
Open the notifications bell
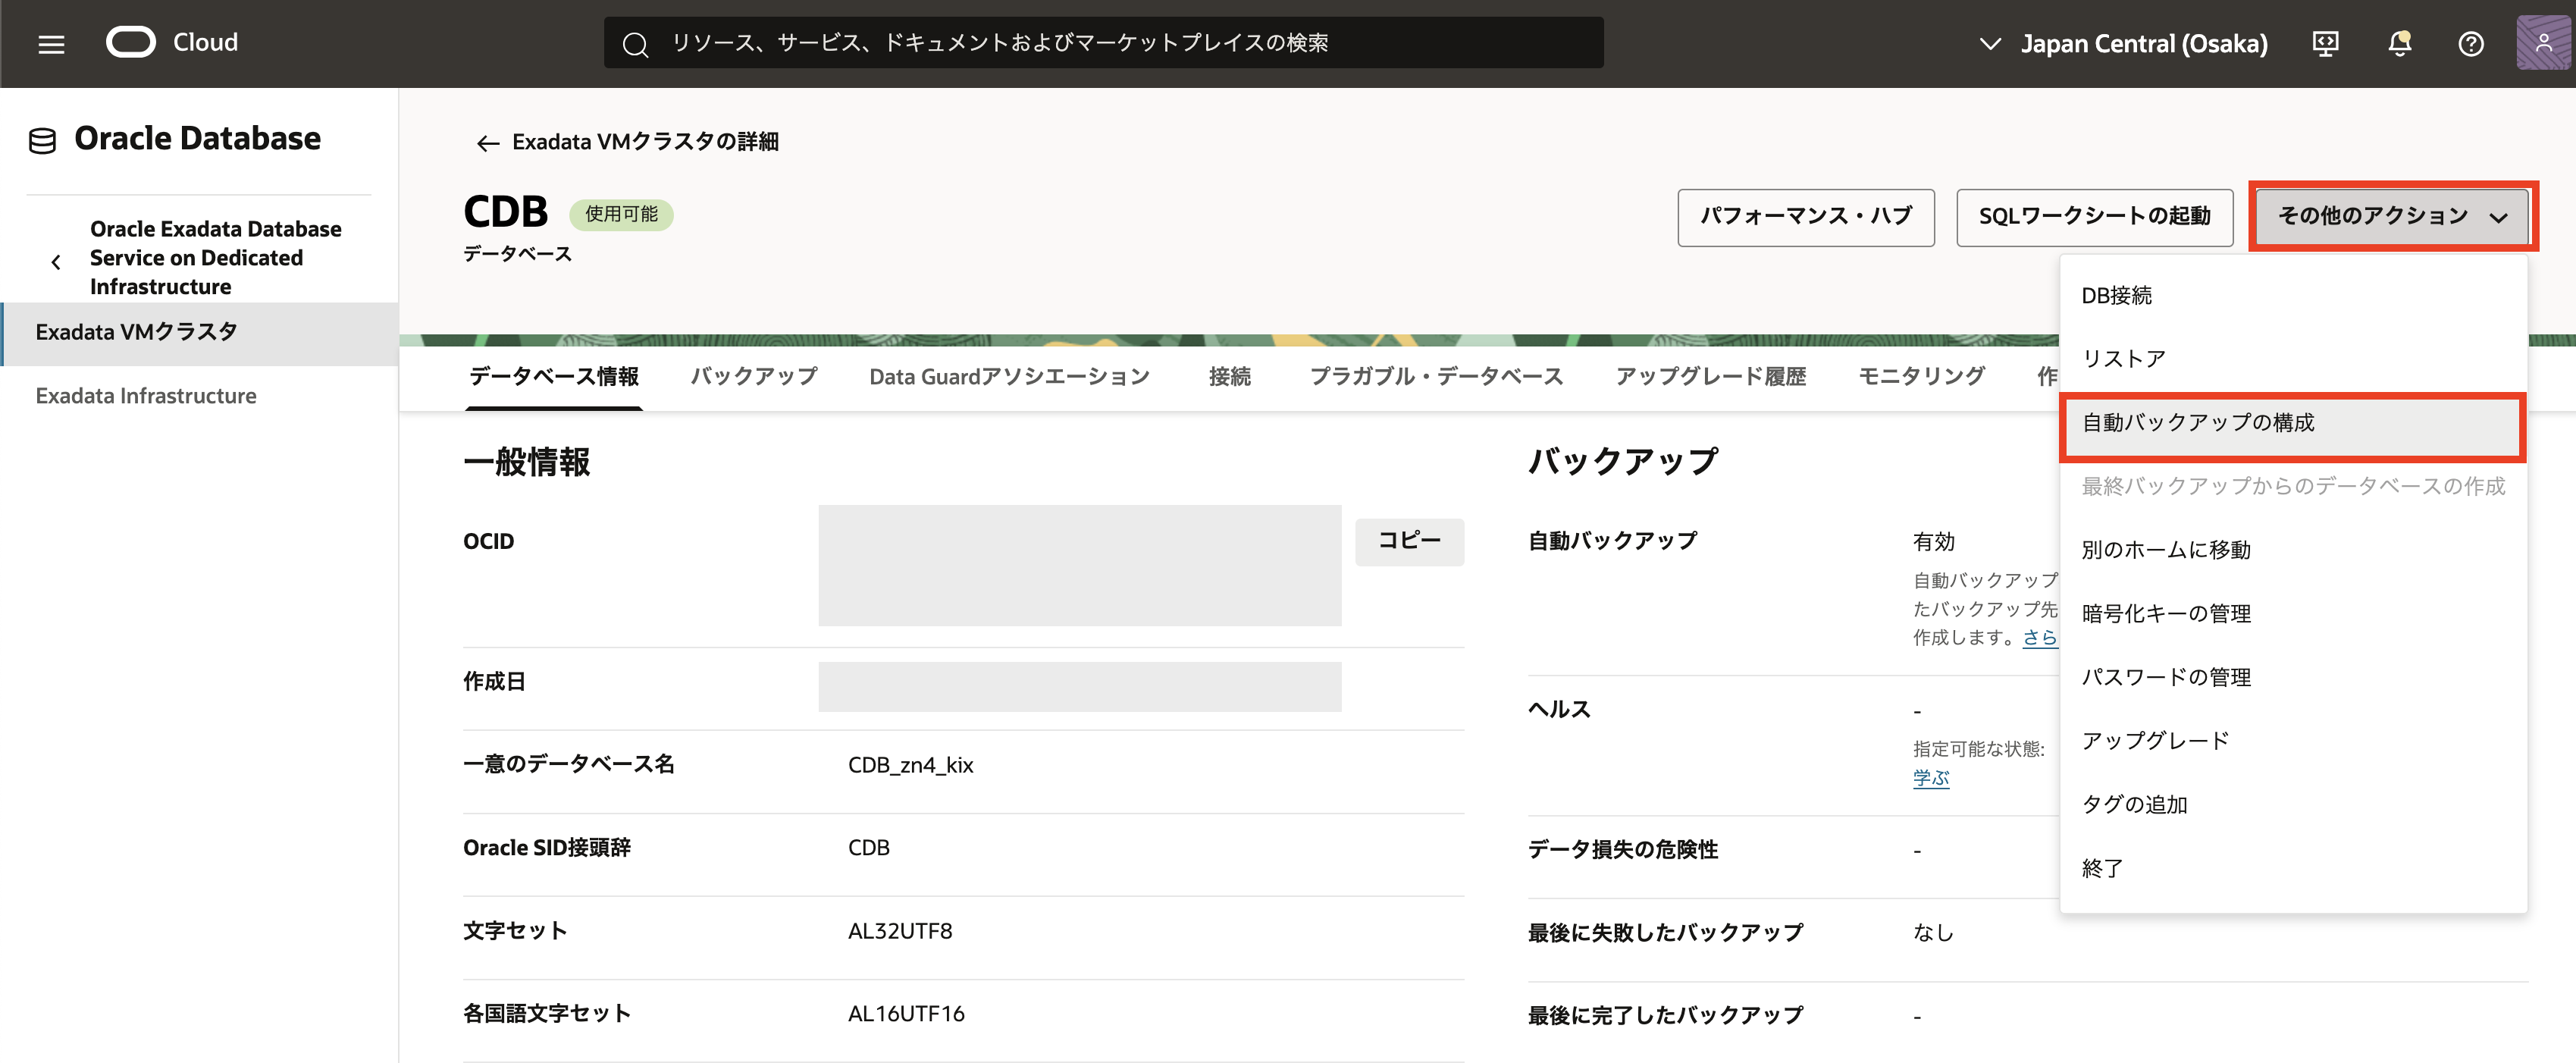[2399, 44]
